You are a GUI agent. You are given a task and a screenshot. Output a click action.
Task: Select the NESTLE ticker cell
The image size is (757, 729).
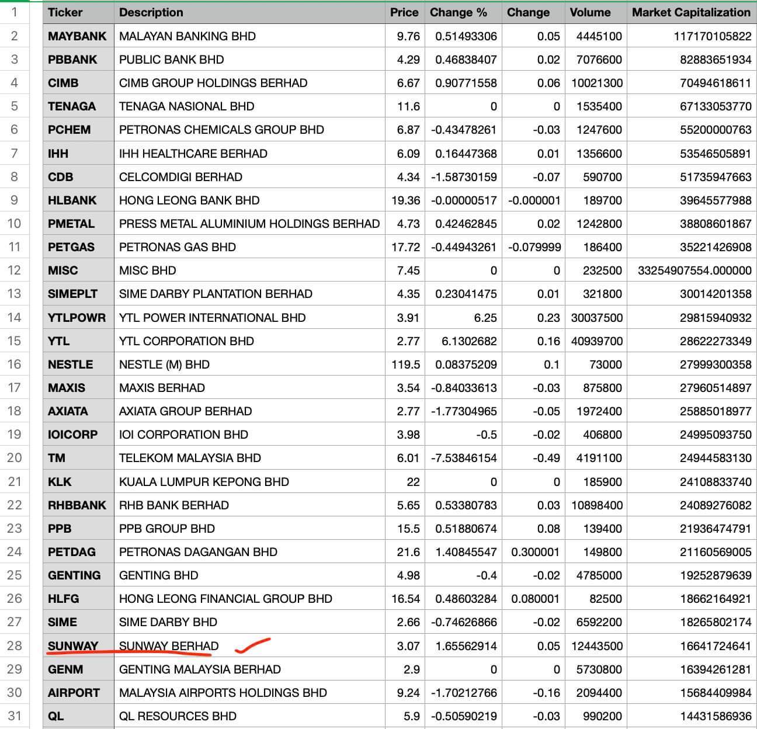78,364
